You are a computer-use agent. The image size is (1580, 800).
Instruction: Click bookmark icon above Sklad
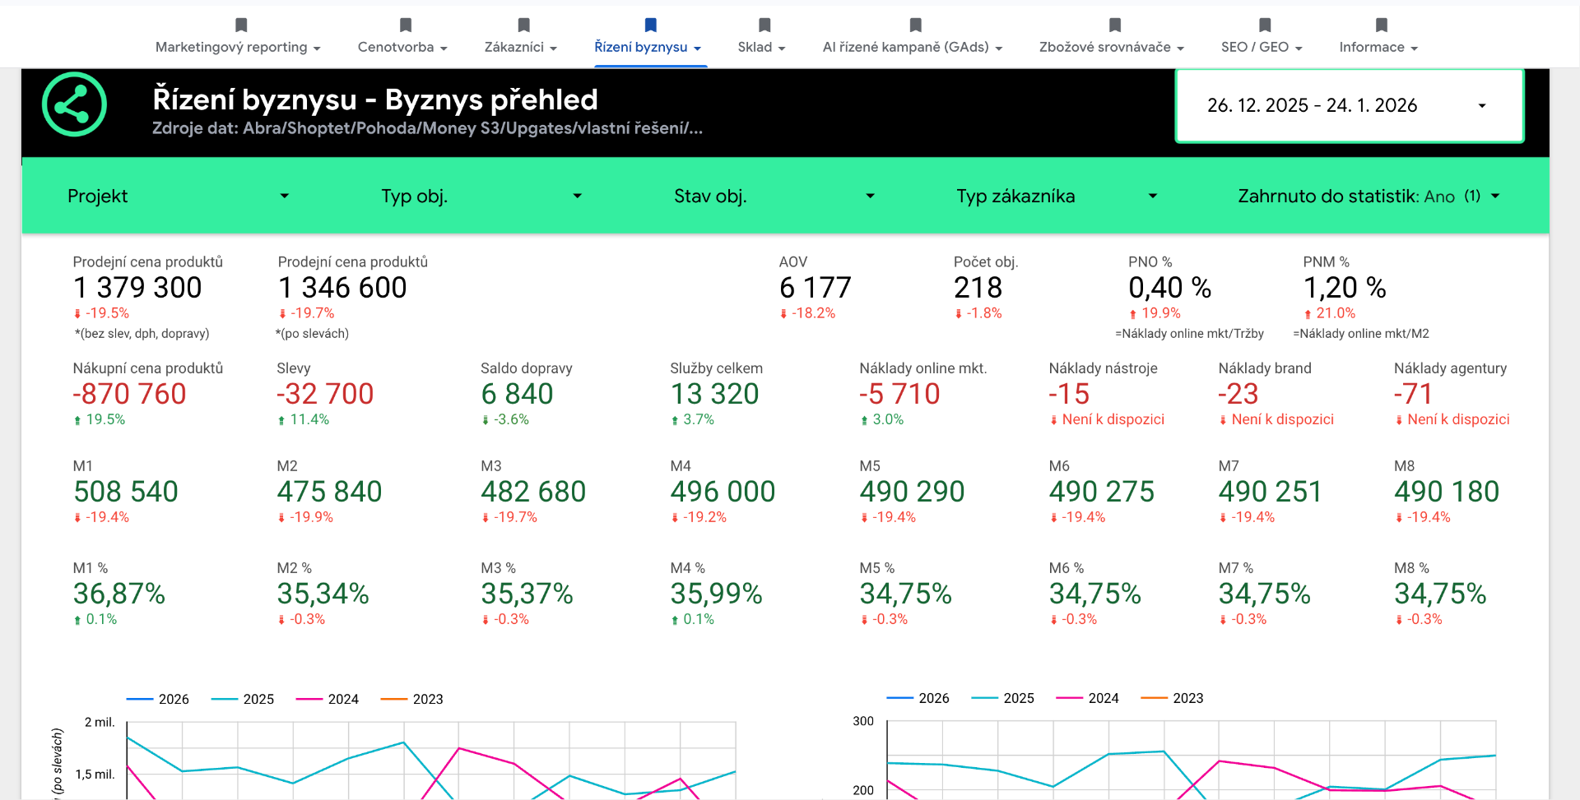pyautogui.click(x=764, y=25)
